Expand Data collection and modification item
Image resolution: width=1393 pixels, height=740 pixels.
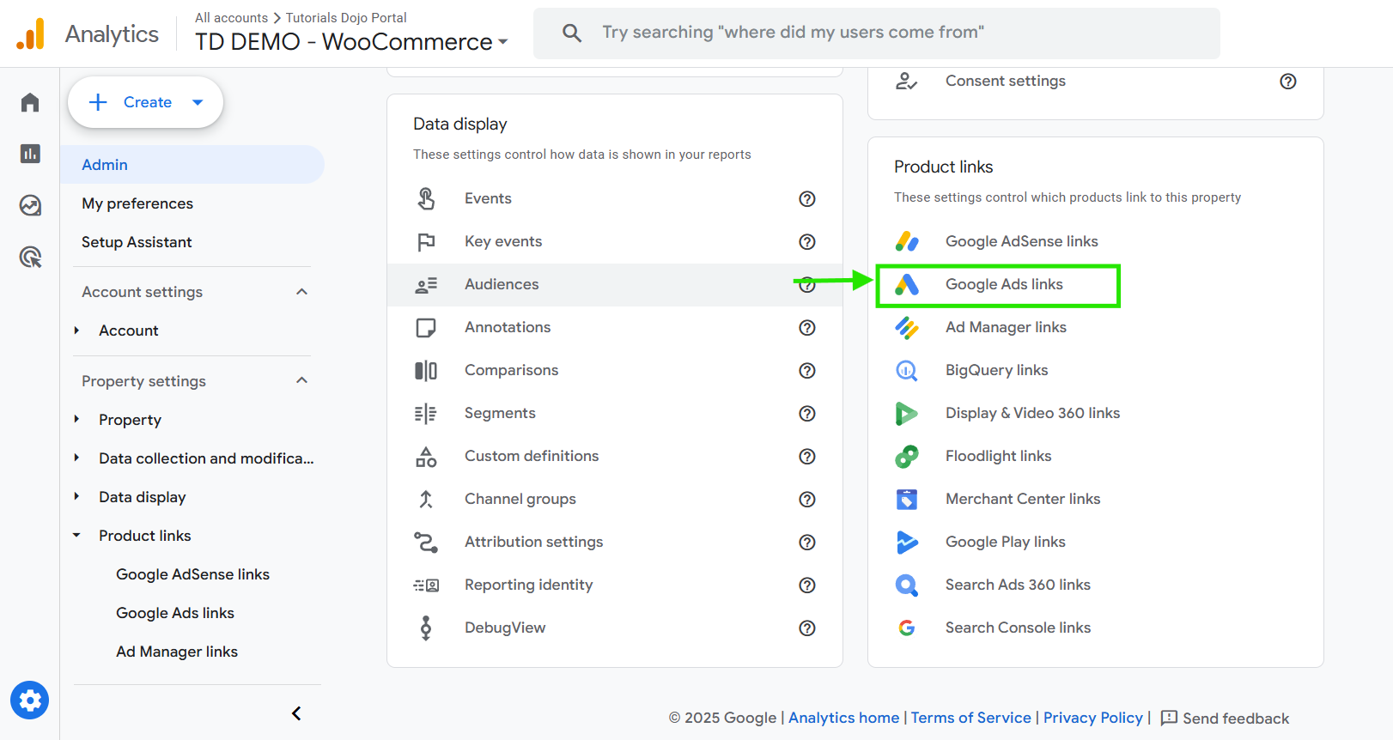point(76,458)
